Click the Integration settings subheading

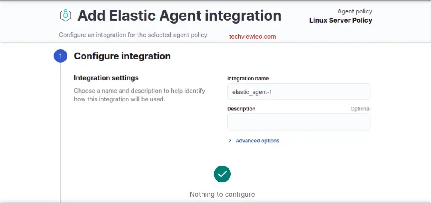click(x=106, y=78)
